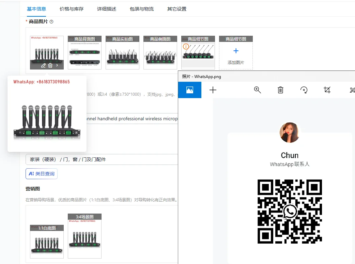Edit the first product image with pencil icon
Screen dimensions: 355x264
click(43, 65)
